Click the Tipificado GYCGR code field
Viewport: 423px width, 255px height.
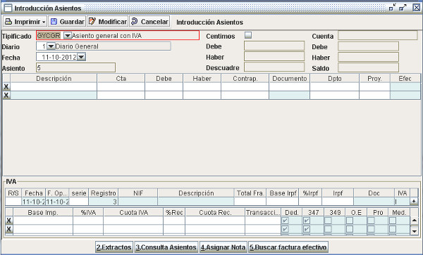(x=49, y=35)
